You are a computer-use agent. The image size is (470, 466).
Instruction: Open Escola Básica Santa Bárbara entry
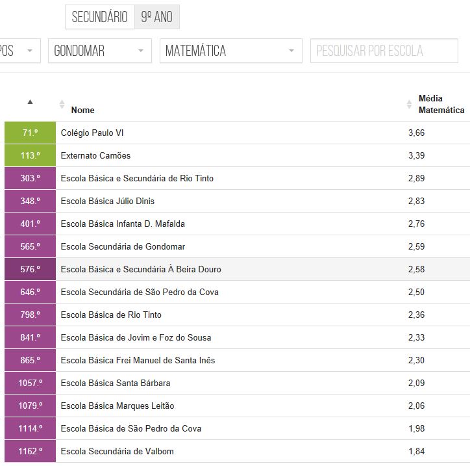coord(116,383)
